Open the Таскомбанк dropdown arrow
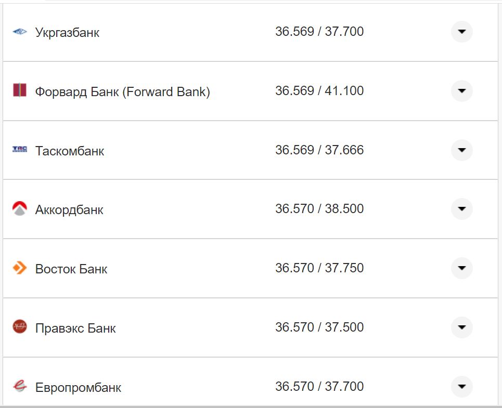Screen dimensions: 502x408 461,150
